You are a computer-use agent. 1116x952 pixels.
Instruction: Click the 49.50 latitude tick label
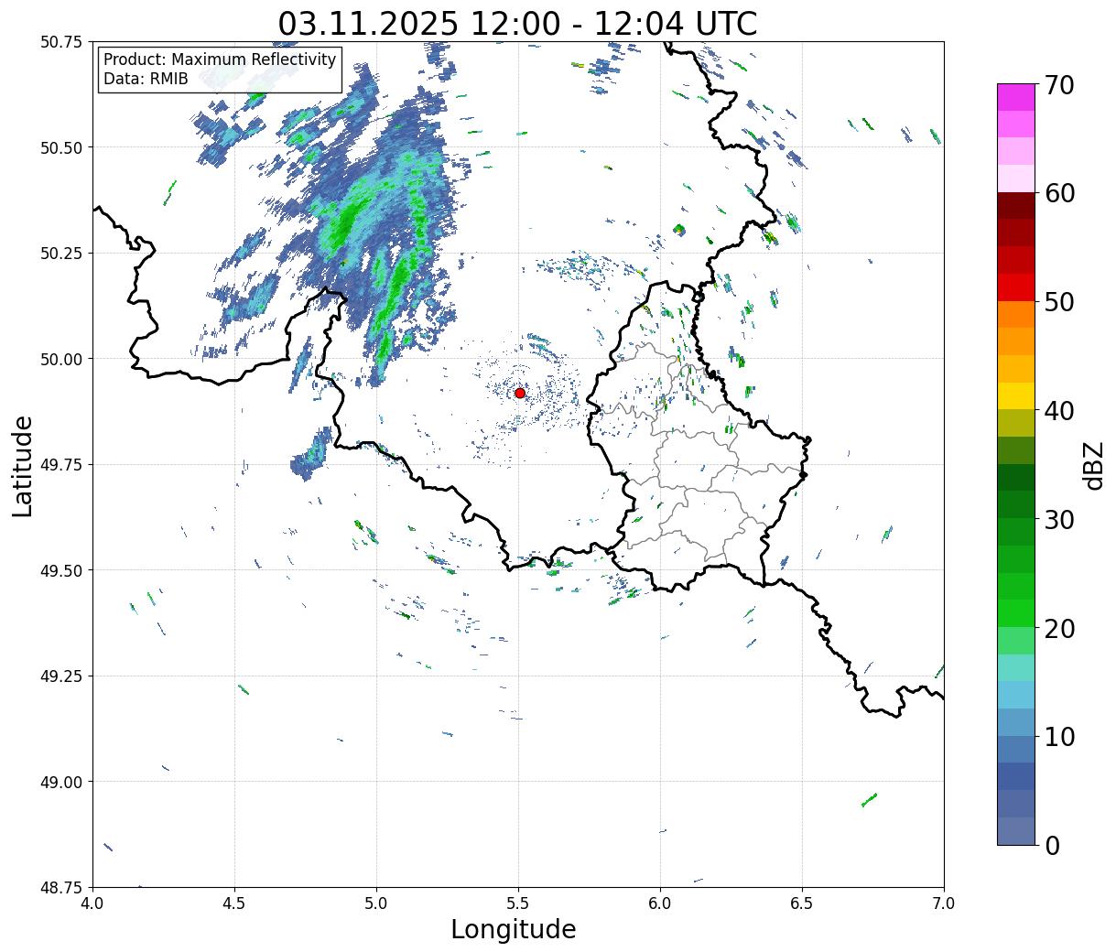click(x=60, y=570)
